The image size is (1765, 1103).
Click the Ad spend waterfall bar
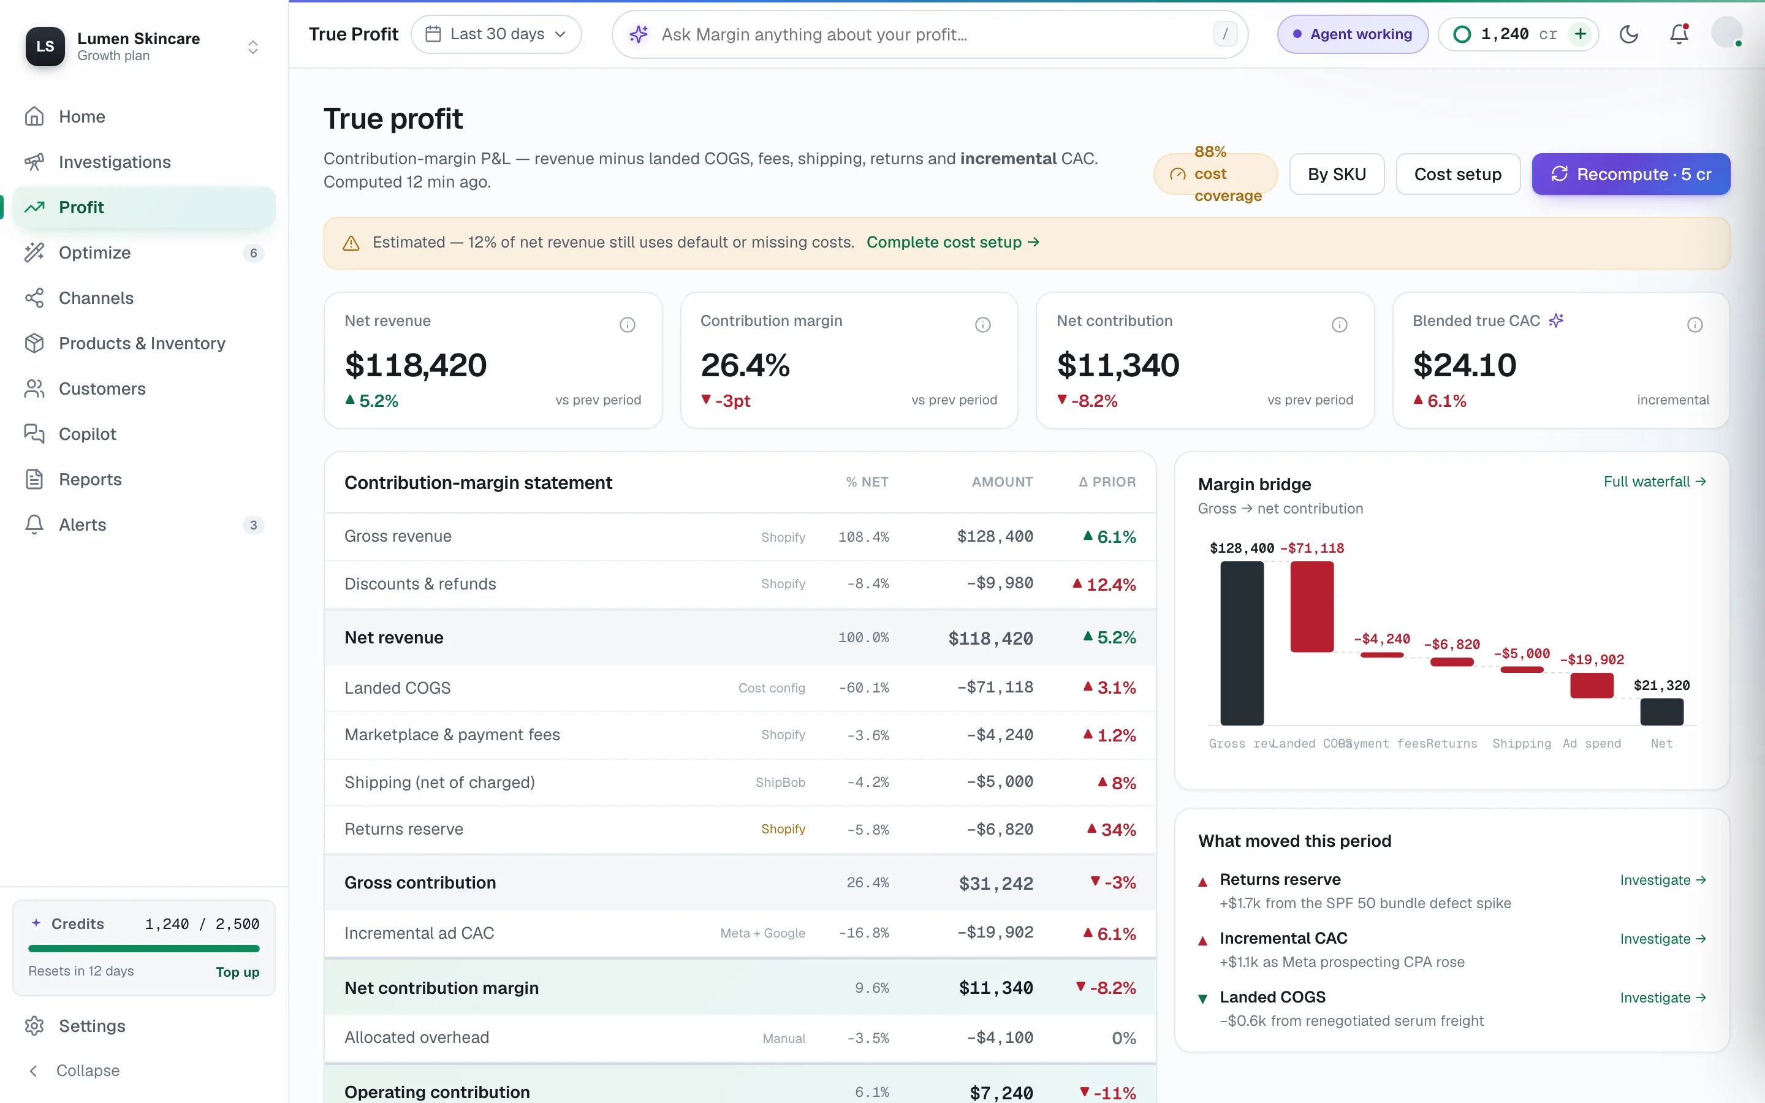click(x=1592, y=686)
